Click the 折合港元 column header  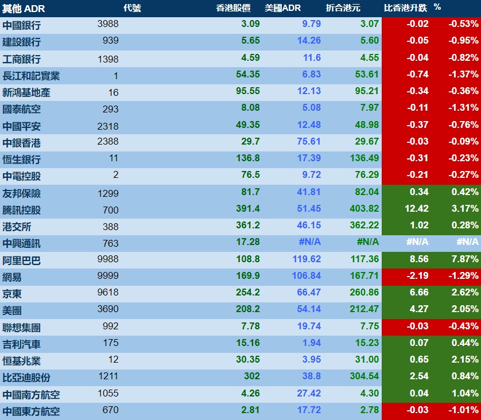pos(343,8)
